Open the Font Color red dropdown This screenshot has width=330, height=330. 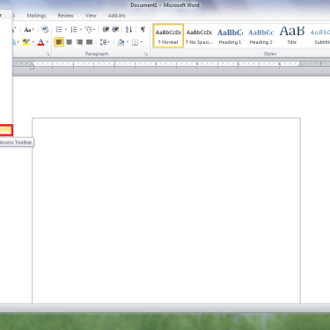[48, 42]
